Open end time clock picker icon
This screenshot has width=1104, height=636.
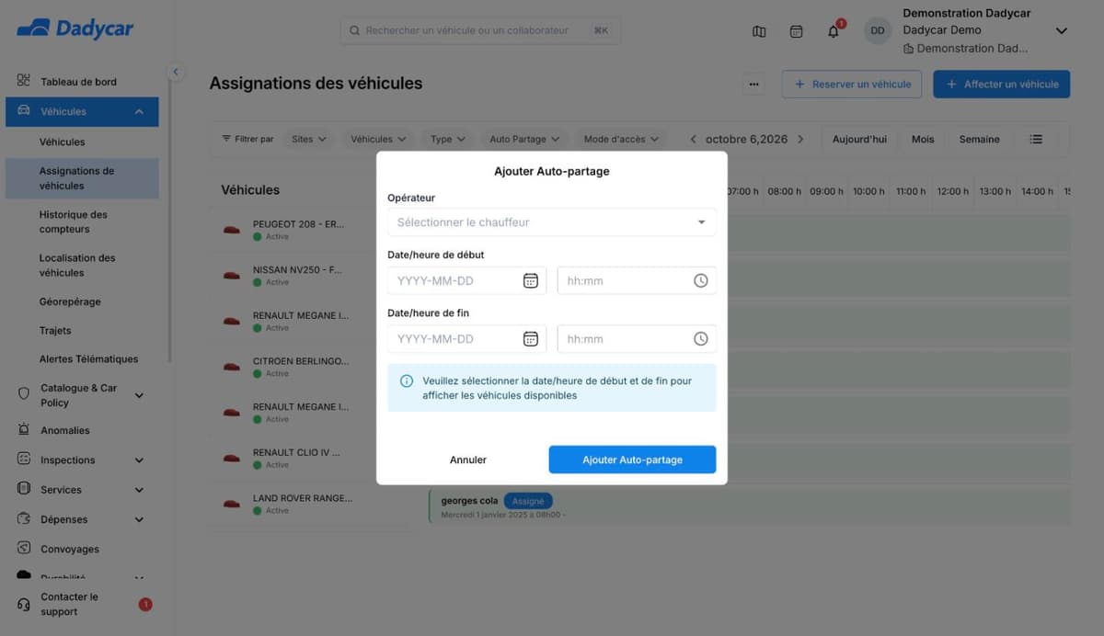(x=701, y=339)
